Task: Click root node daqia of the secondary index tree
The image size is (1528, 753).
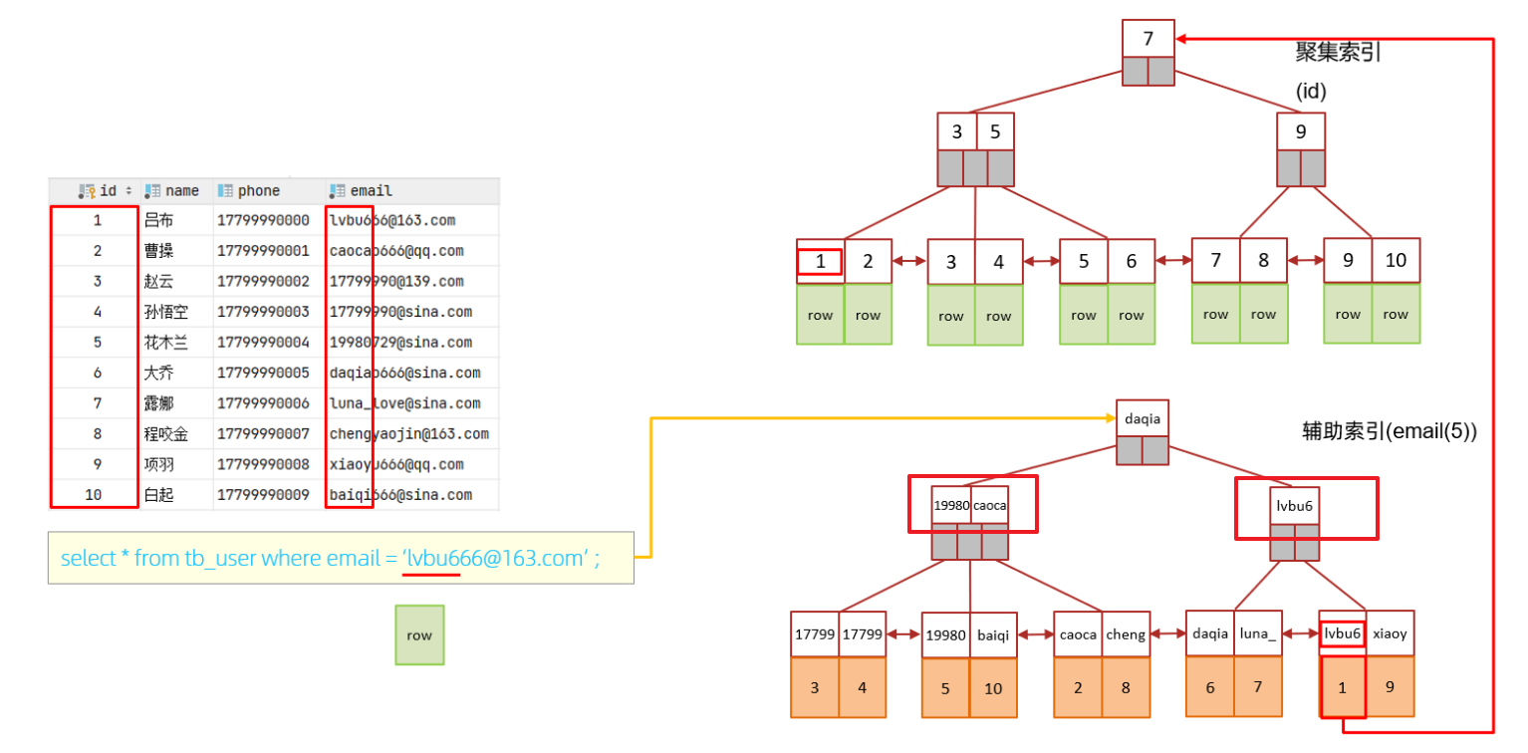Action: (x=1143, y=419)
